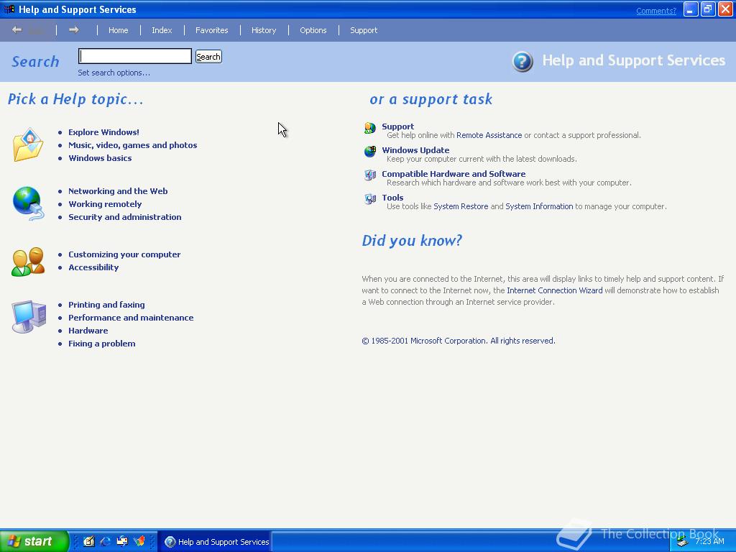Click the Forward arrow in the navigation bar
Screen dimensions: 736x552
tap(74, 30)
